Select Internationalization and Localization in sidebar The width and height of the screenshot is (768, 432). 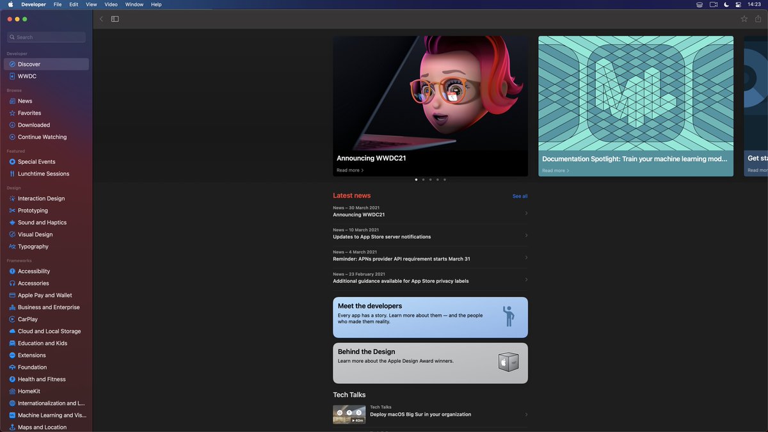point(46,403)
